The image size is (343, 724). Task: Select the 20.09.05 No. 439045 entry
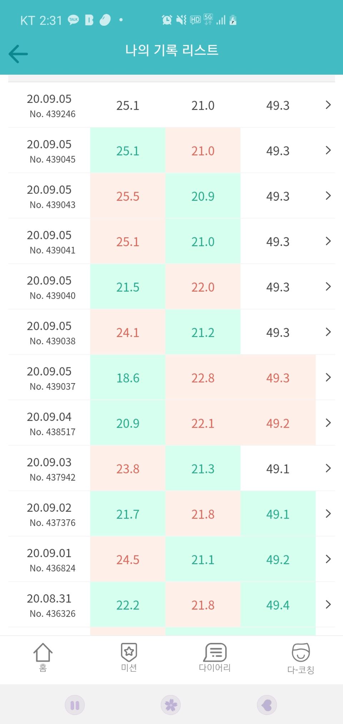(171, 150)
